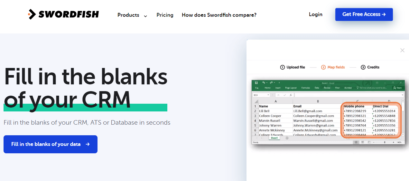Click the Marvin Russell cell
Viewport: 409px width, 181px height.
point(275,121)
